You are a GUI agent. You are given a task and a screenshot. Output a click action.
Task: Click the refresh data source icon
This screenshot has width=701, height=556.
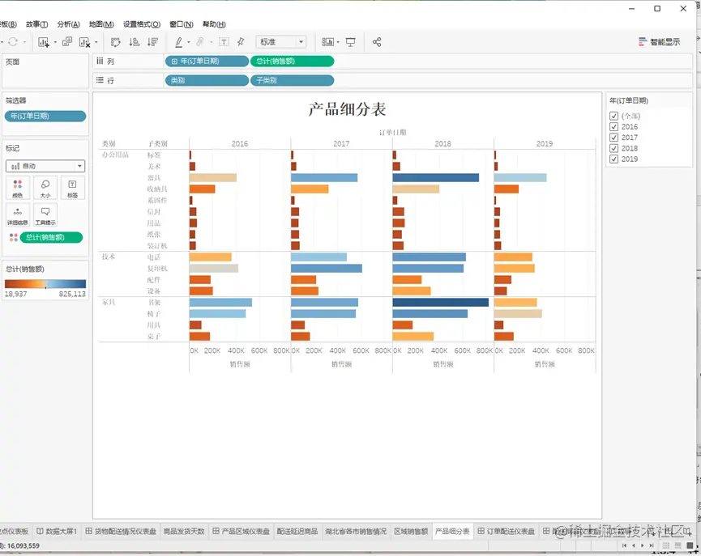click(x=13, y=42)
